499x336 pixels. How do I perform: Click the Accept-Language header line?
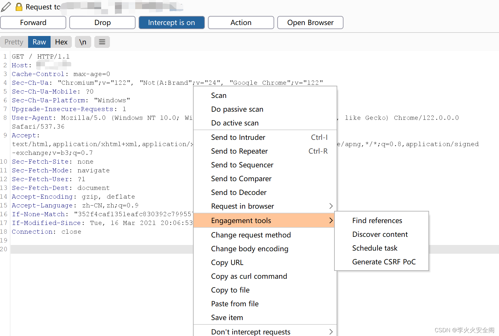point(75,206)
